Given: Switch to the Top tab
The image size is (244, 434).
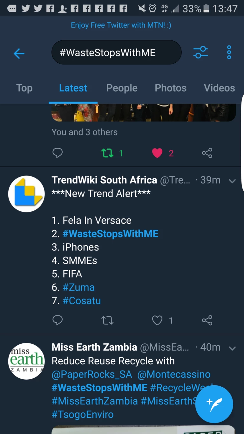Looking at the screenshot, I should 24,88.
